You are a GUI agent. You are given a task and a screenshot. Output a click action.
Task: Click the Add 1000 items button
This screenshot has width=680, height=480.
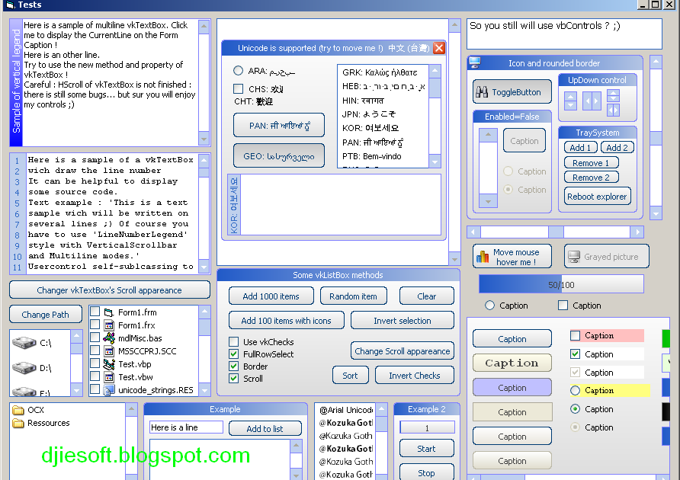tap(271, 296)
